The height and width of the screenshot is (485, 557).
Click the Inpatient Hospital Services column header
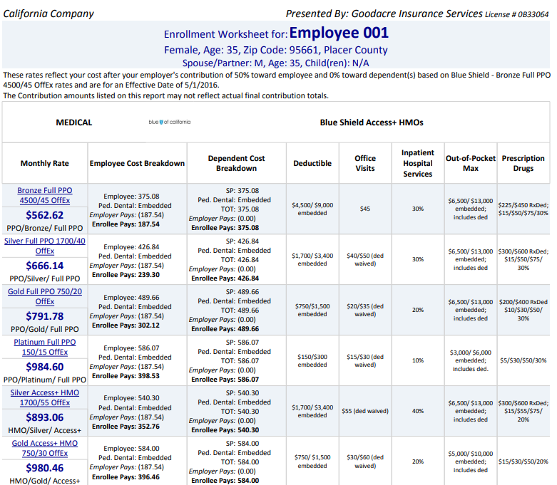(418, 163)
